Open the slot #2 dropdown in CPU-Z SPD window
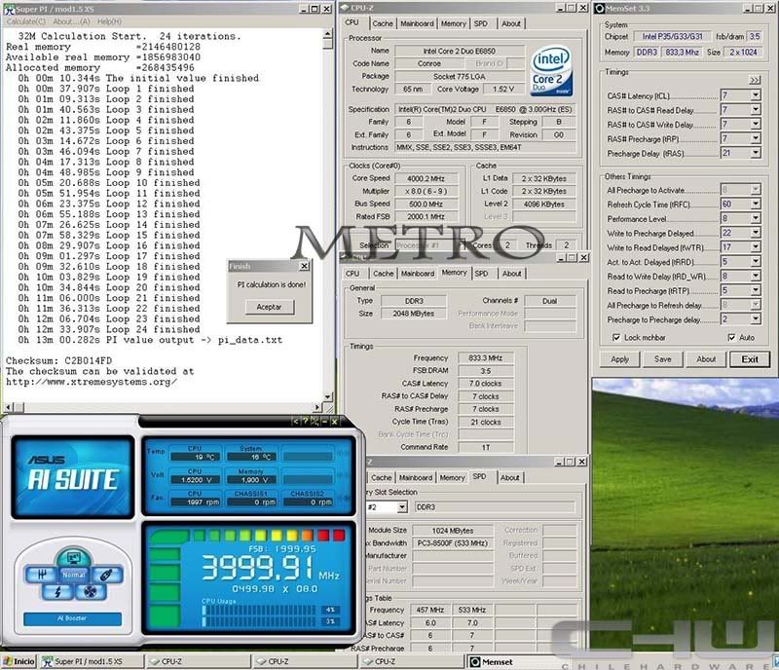This screenshot has height=670, width=779. pyautogui.click(x=402, y=507)
